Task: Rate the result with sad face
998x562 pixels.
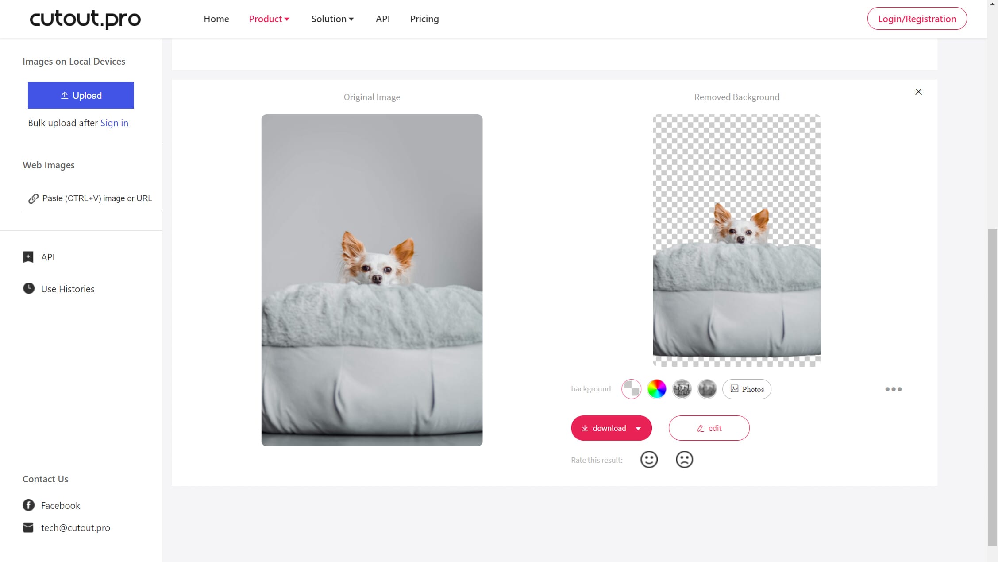Action: tap(684, 460)
